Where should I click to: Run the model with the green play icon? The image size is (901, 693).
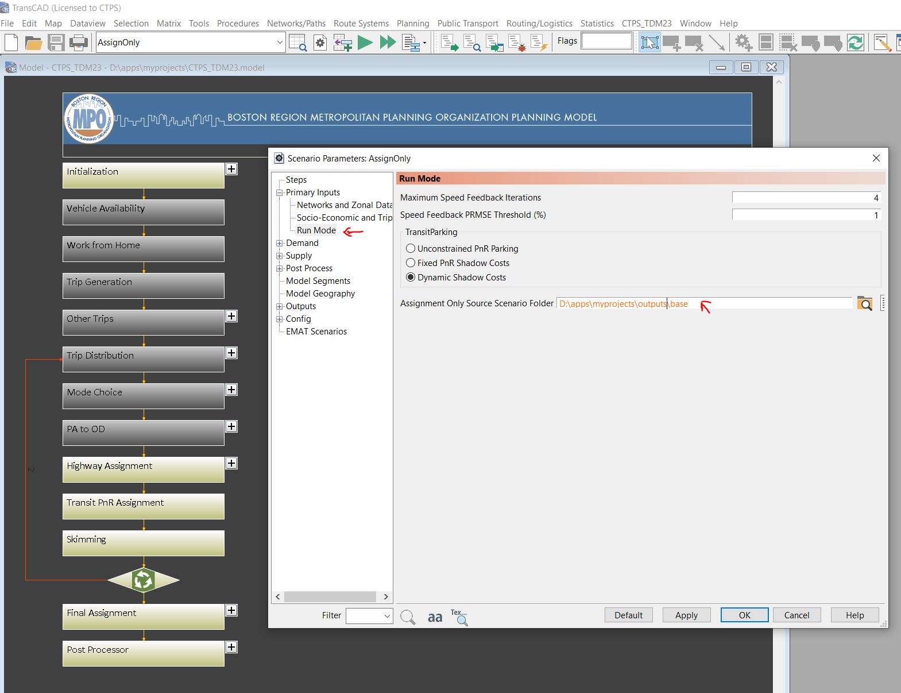(365, 43)
